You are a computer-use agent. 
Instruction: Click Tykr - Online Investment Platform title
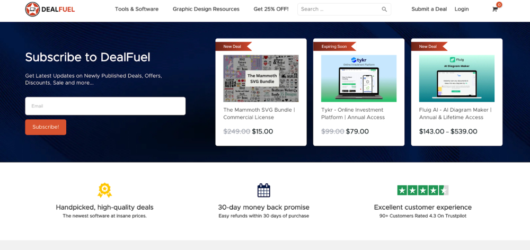[353, 113]
